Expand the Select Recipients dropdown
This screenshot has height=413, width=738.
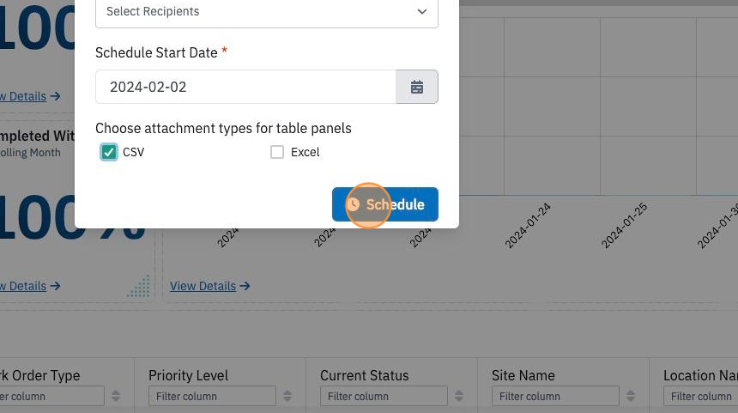(x=267, y=12)
